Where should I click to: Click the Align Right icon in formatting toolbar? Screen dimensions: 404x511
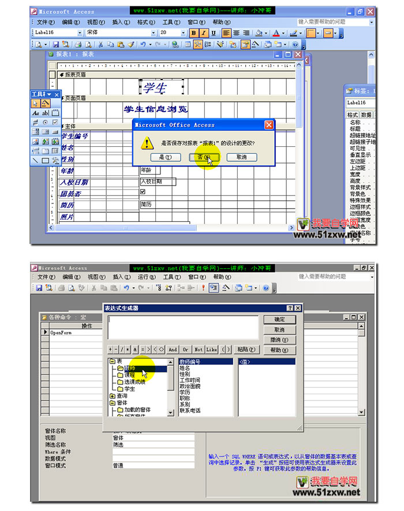pos(246,33)
